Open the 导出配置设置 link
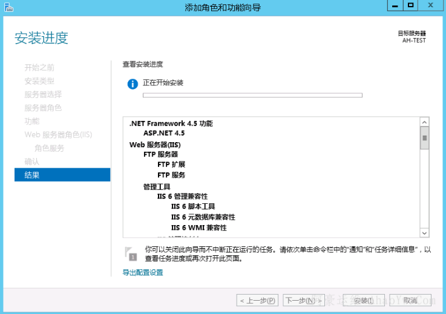The height and width of the screenshot is (314, 446). (x=143, y=273)
